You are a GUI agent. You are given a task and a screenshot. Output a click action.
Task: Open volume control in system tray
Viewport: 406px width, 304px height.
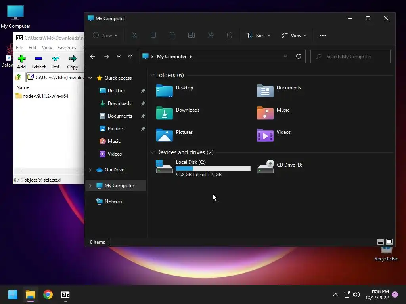pos(356,294)
